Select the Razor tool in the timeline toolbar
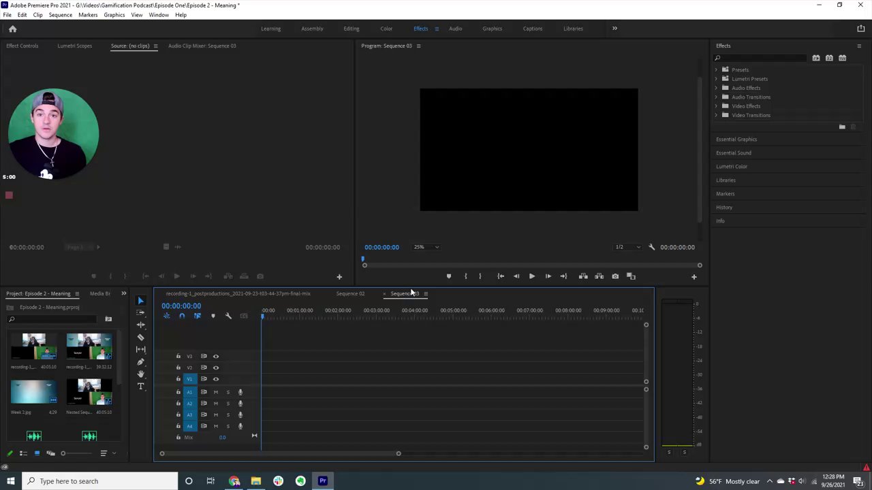Image resolution: width=872 pixels, height=490 pixels. pos(141,338)
